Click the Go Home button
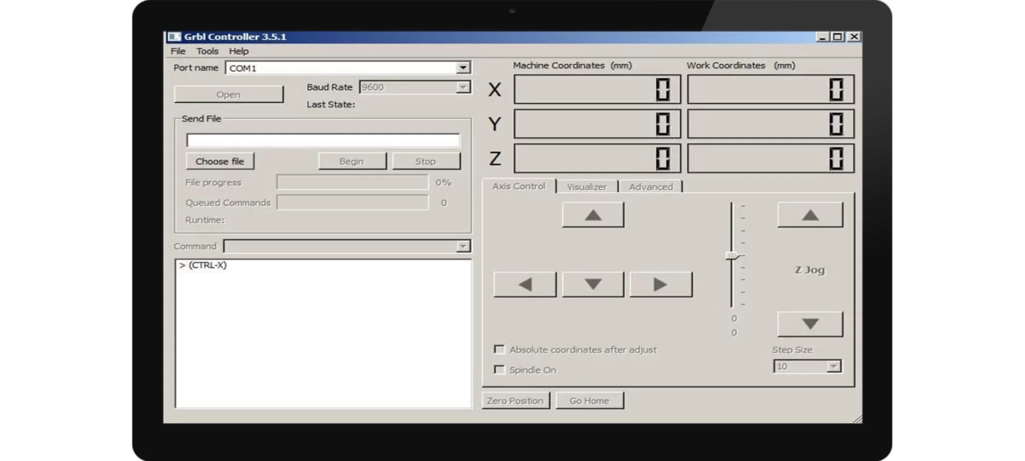The image size is (1025, 461). point(590,400)
